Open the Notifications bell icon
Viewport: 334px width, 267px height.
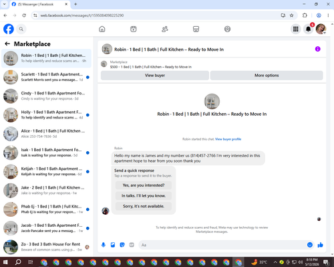pos(309,29)
